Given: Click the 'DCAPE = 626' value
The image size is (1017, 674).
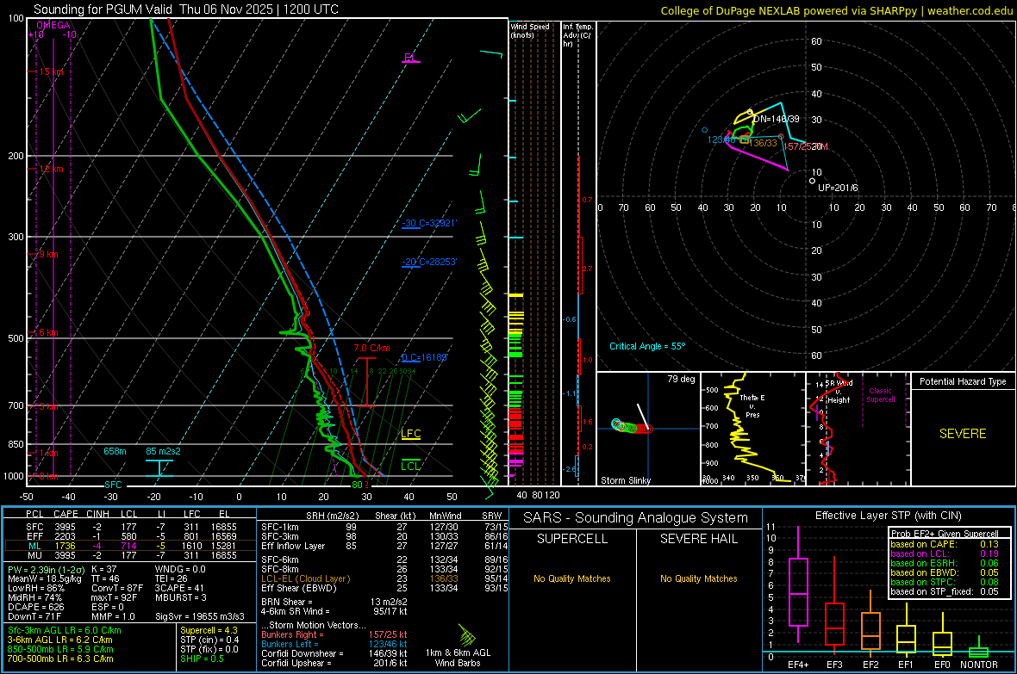Looking at the screenshot, I should [x=35, y=607].
